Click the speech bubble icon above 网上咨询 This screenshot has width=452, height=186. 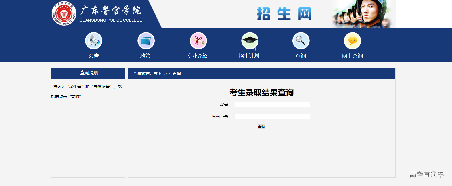353,41
